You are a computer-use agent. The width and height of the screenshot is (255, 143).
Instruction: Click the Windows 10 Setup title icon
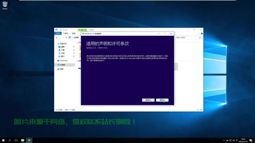83,33
